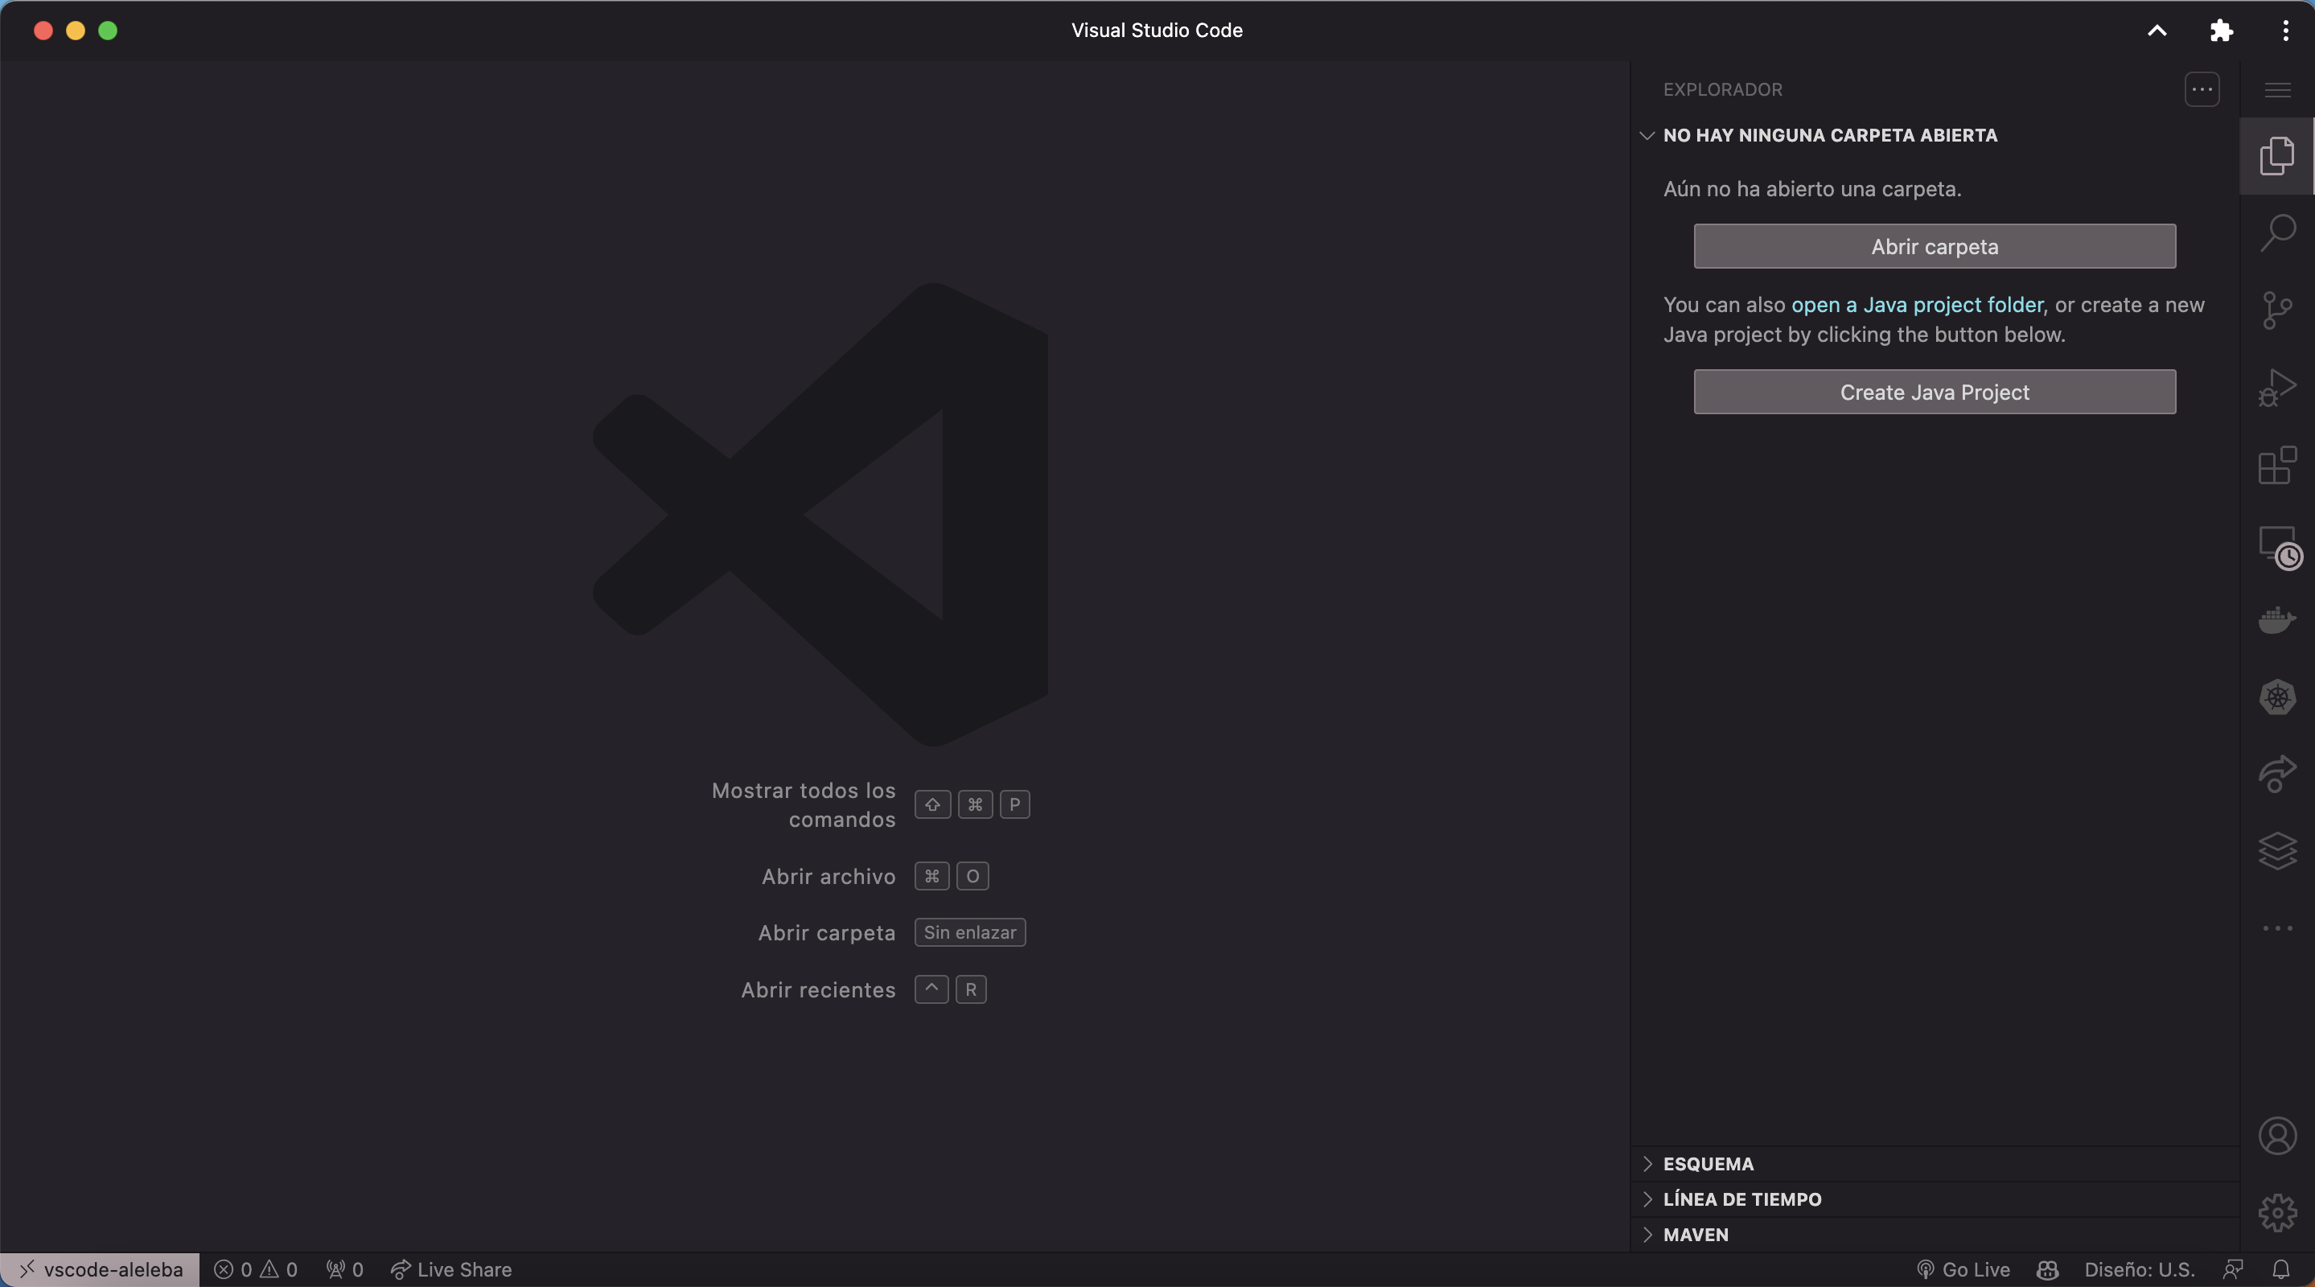Open the Accounts icon in activity bar
The width and height of the screenshot is (2315, 1287).
(x=2277, y=1134)
